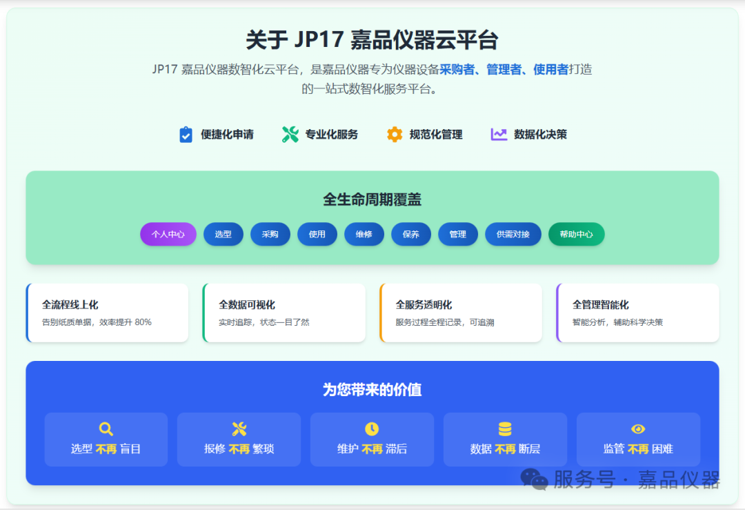745x510 pixels.
Task: Click the 全生命周期覆盖 heading
Action: coord(372,199)
